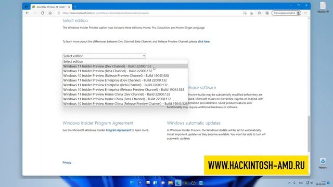333x187 pixels.
Task: Open the Windows Start button on taskbar
Action: pos(132,183)
